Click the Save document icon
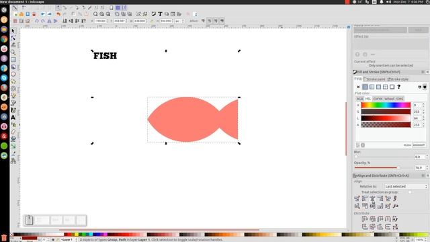The image size is (430, 242). click(x=28, y=14)
